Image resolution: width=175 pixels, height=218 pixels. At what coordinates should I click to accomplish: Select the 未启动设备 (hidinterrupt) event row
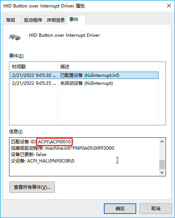(84, 83)
